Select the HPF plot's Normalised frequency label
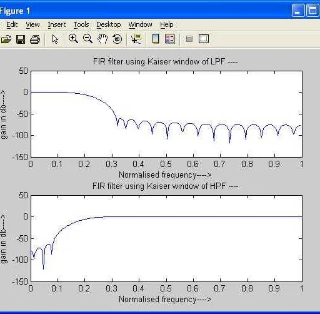This screenshot has height=314, width=320. (x=165, y=299)
